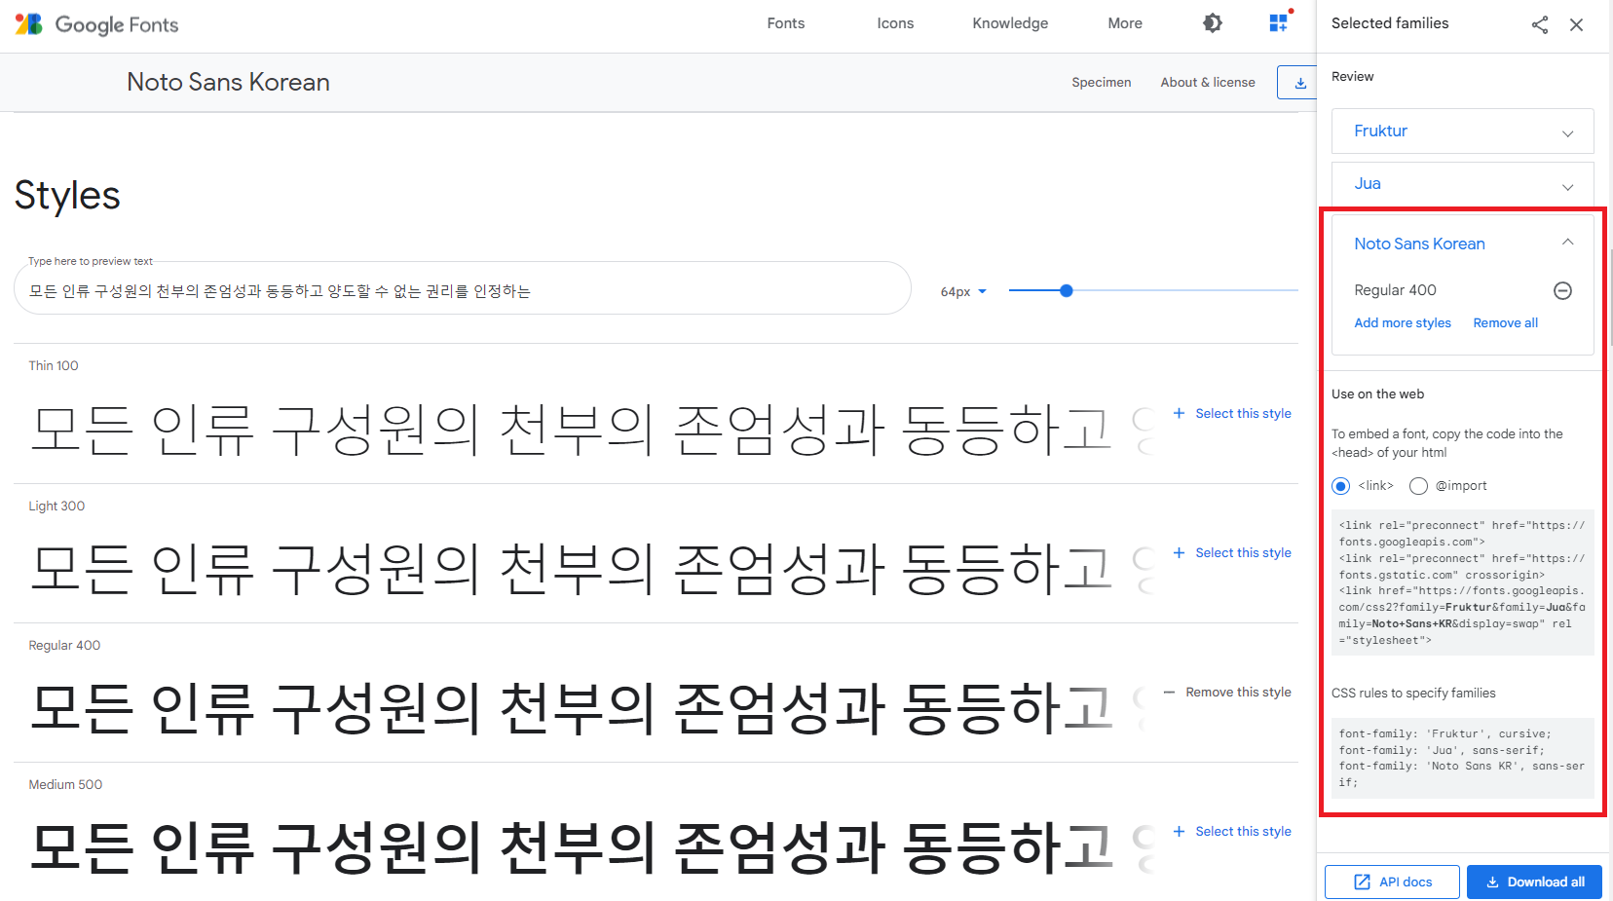Switch to the About & license tab

[1208, 83]
